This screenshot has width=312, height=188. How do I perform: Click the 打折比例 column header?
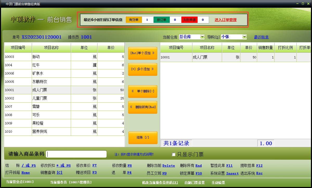pos(285,48)
